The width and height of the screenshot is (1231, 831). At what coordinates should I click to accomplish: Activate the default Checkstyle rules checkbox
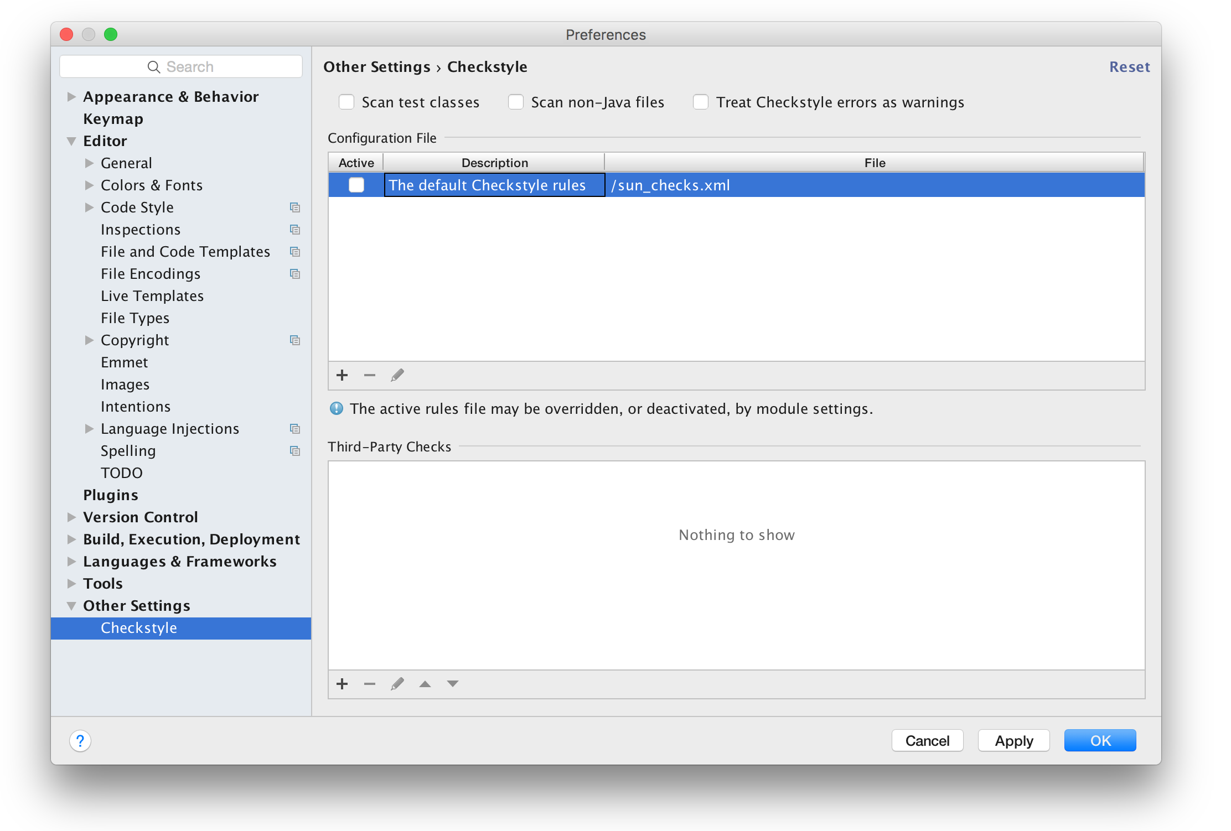tap(356, 185)
